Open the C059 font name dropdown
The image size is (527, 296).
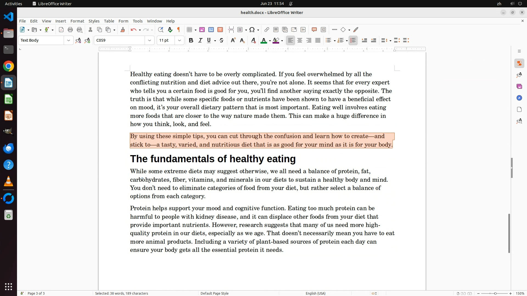(x=150, y=40)
